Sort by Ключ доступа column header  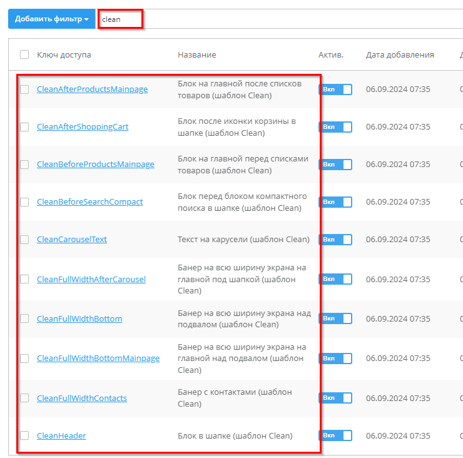[64, 55]
